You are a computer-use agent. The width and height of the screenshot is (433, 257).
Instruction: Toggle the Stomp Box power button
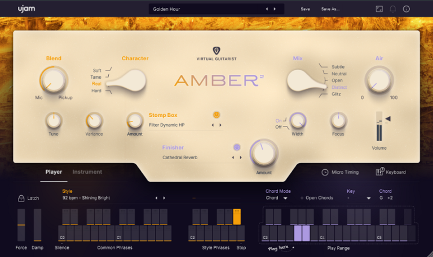[216, 115]
